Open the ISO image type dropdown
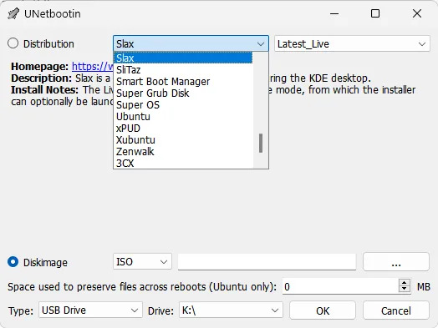The width and height of the screenshot is (438, 328). [x=142, y=261]
